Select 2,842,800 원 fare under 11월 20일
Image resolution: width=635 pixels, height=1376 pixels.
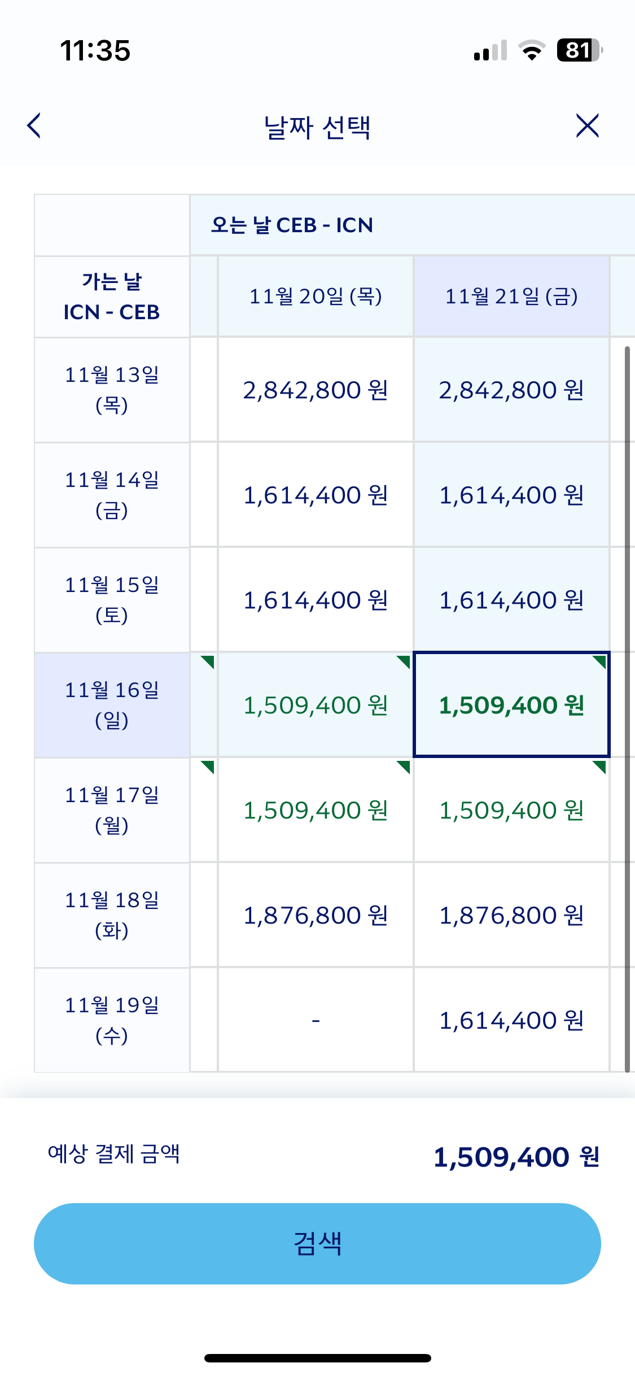(x=316, y=390)
